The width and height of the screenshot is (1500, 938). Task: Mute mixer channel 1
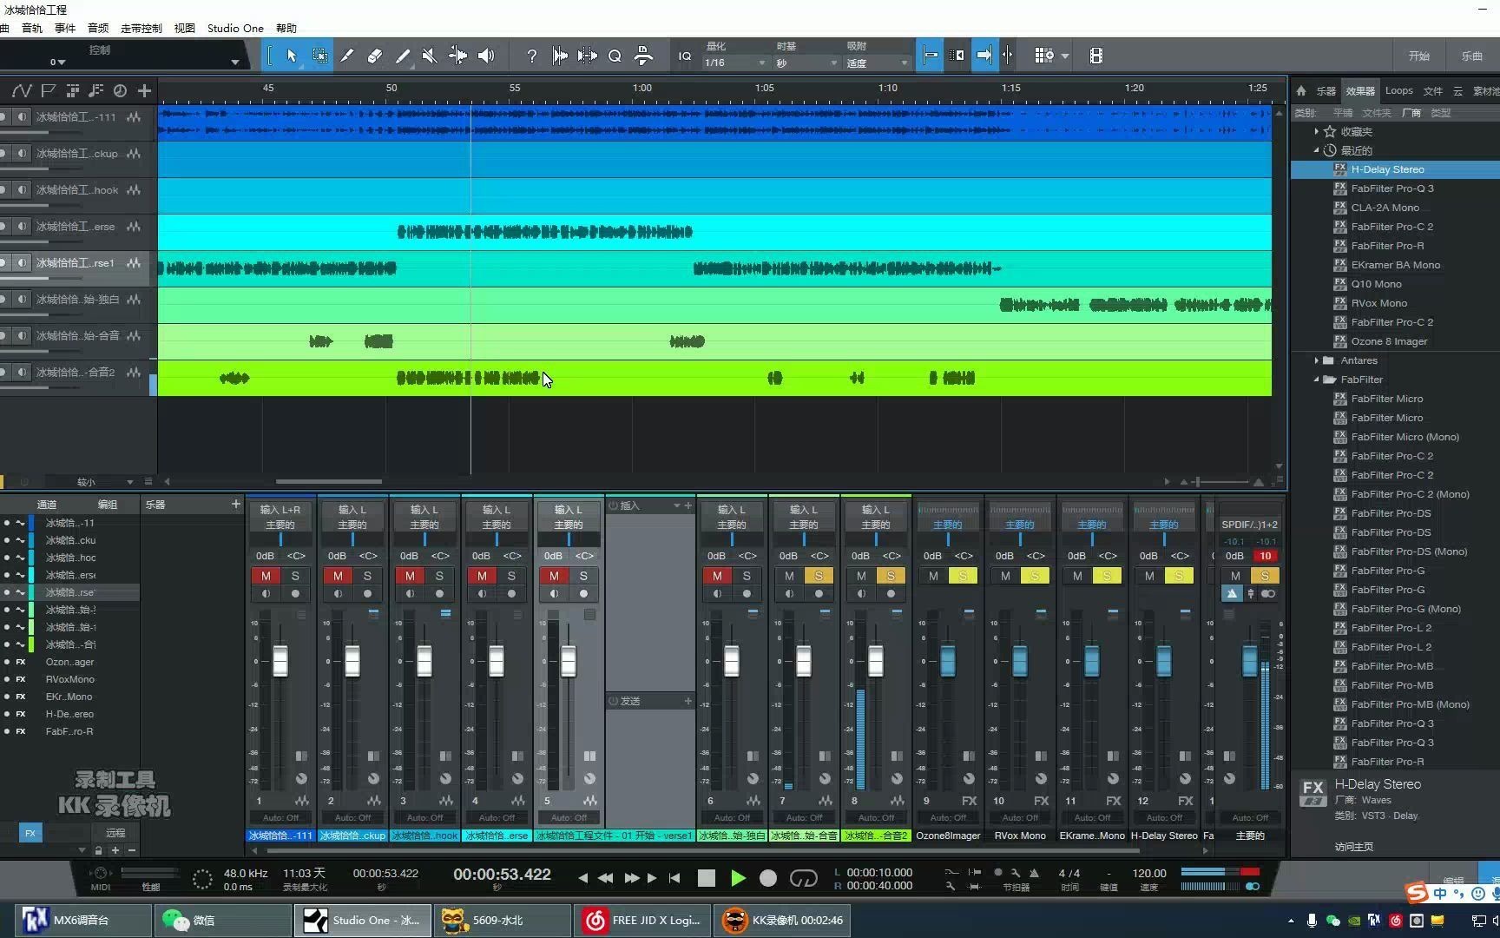pyautogui.click(x=266, y=576)
